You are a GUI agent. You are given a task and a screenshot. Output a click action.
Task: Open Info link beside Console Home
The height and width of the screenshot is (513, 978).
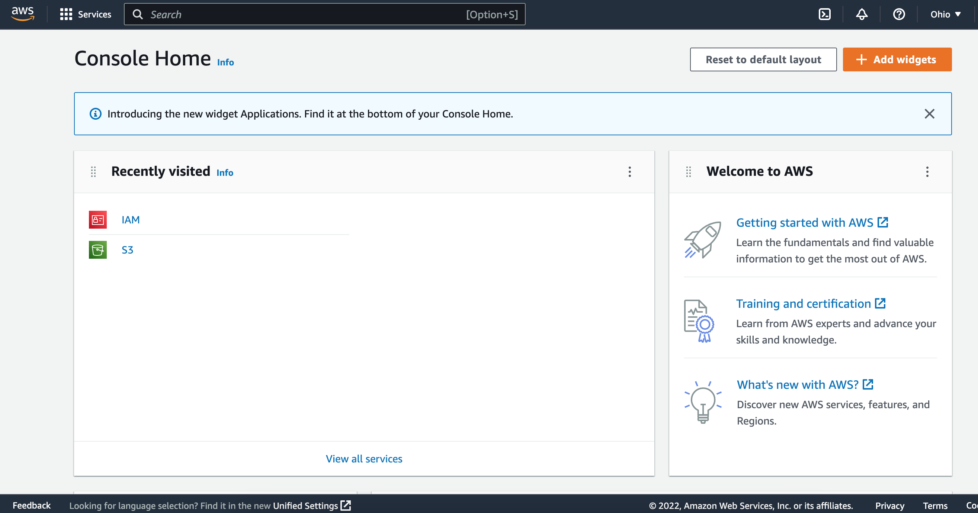tap(225, 62)
